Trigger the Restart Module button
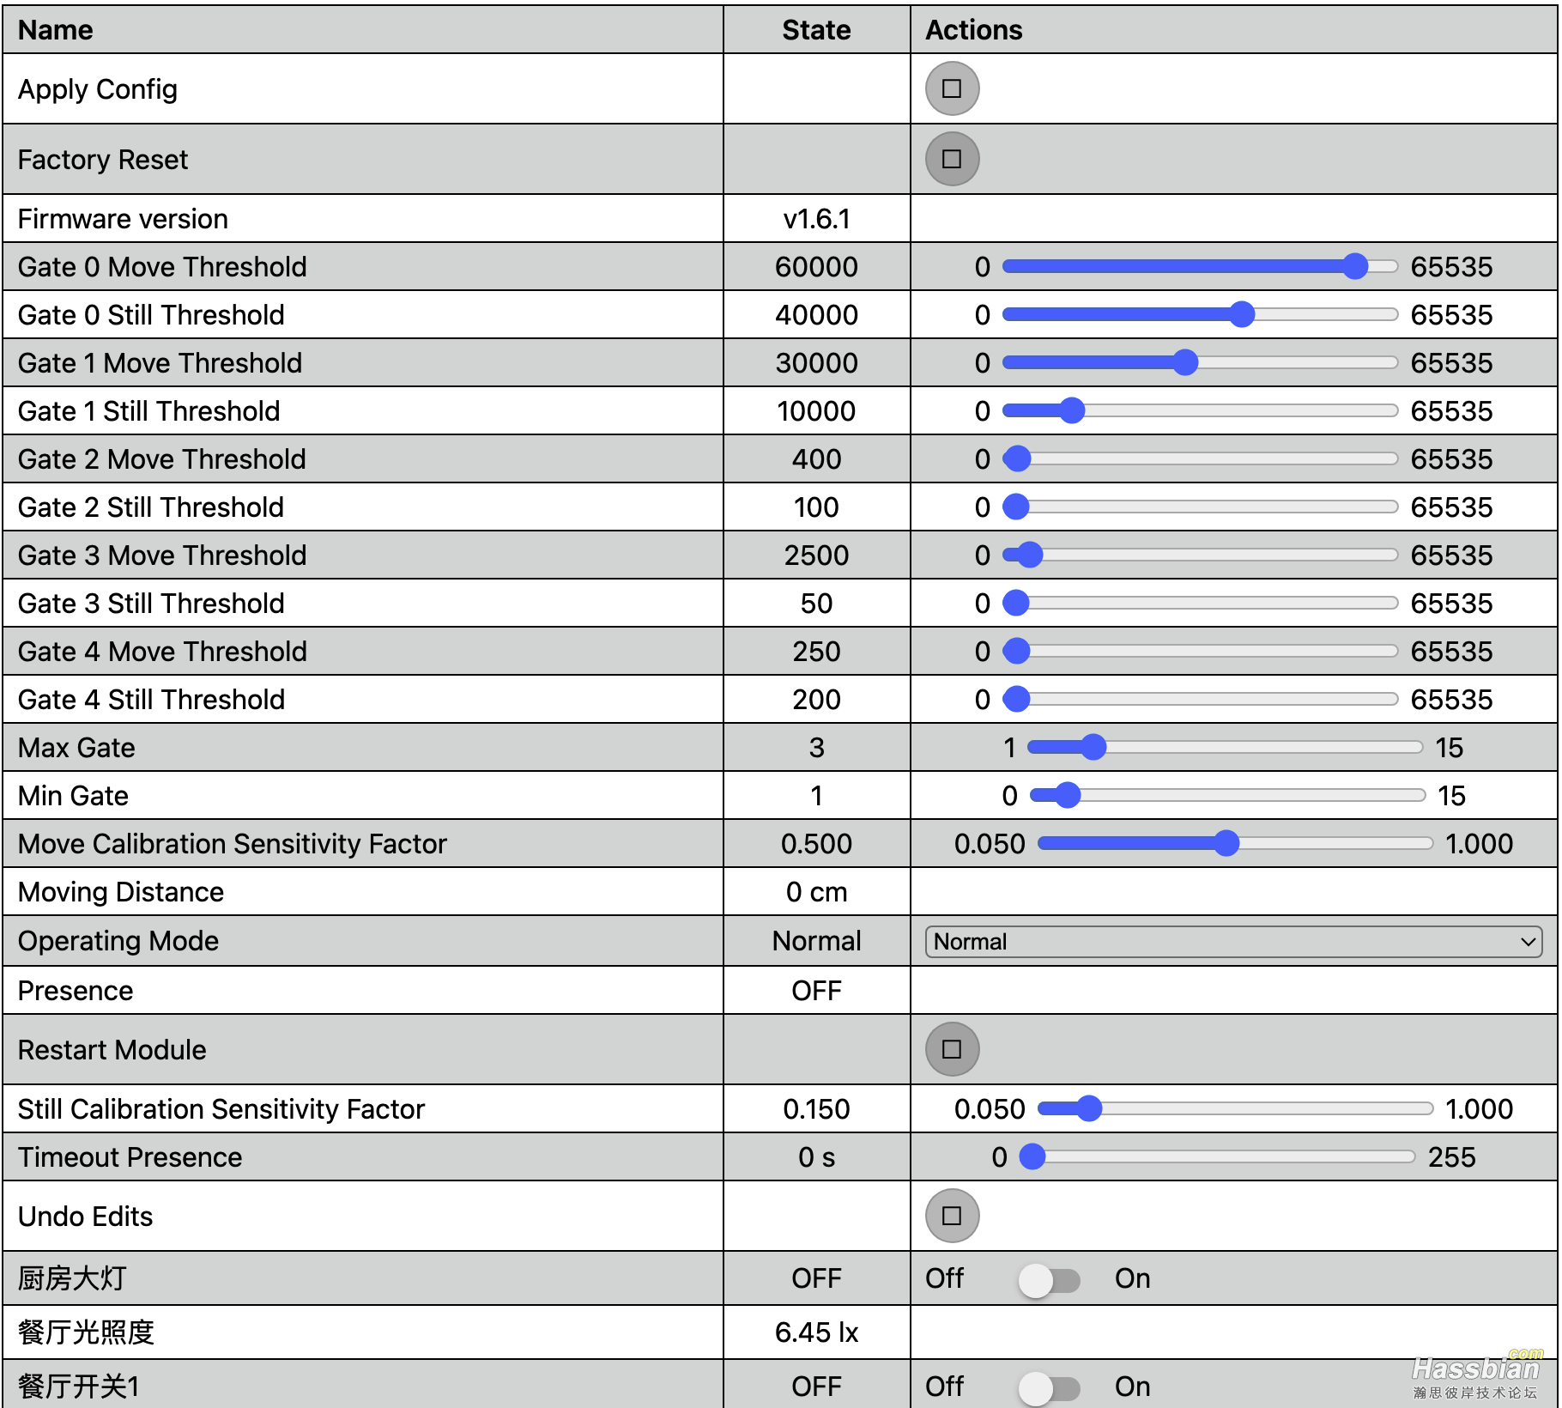This screenshot has height=1408, width=1562. point(952,1049)
